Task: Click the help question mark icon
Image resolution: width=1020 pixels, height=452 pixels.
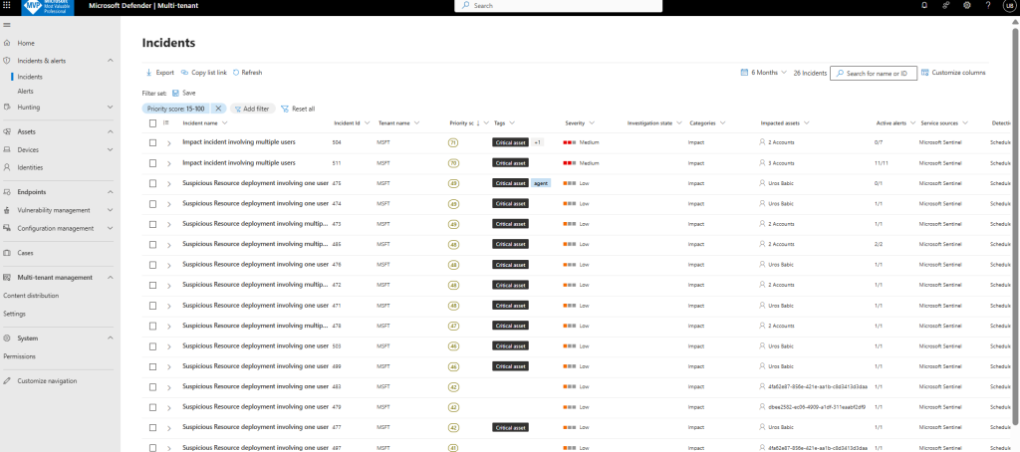Action: [987, 6]
